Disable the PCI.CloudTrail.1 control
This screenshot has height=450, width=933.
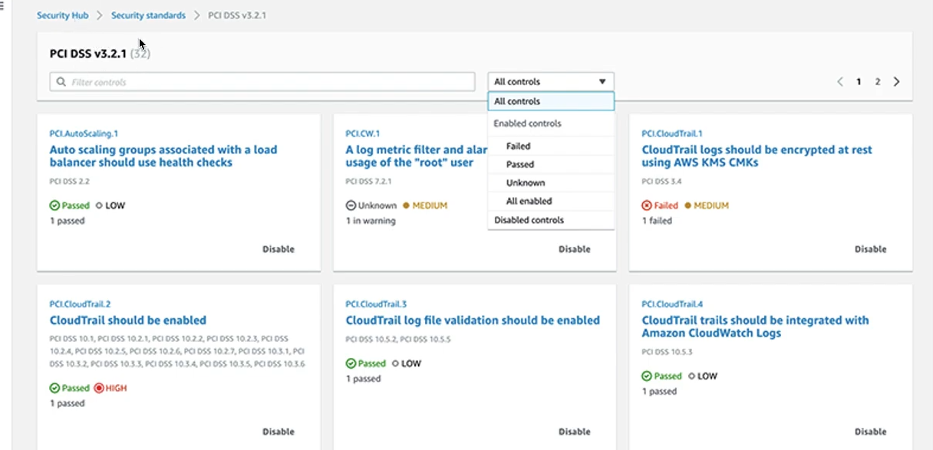click(870, 249)
